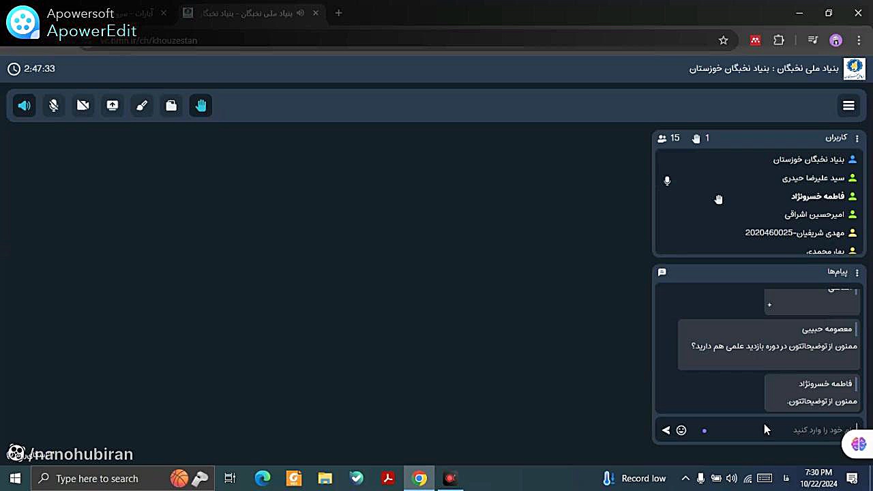Open the hamburger menu
This screenshot has width=873, height=491.
tap(848, 106)
